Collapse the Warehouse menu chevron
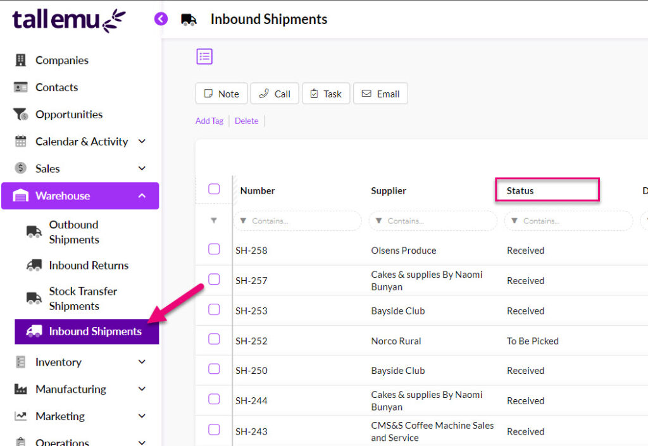The image size is (648, 446). (x=142, y=195)
